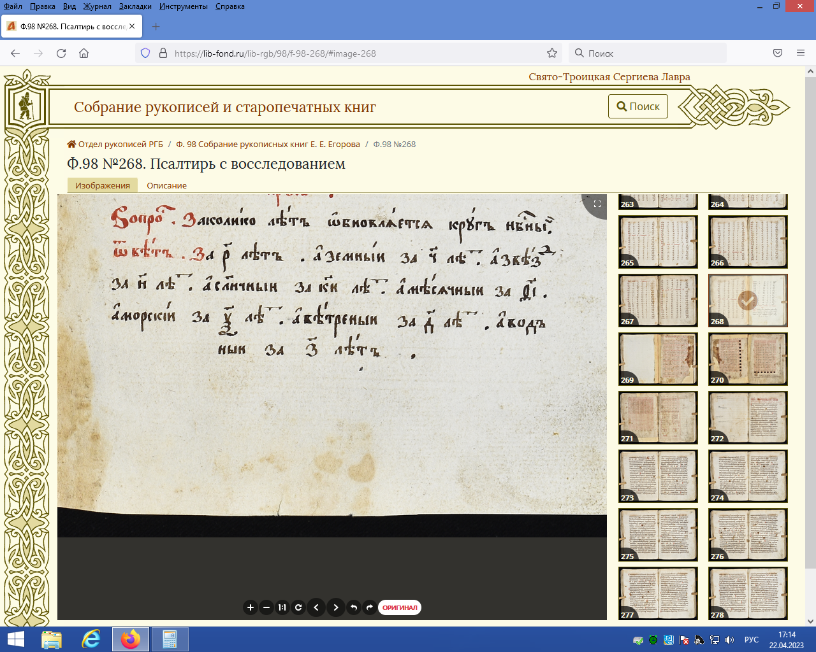Open the Закладки menu
This screenshot has height=652, width=816.
[x=135, y=6]
